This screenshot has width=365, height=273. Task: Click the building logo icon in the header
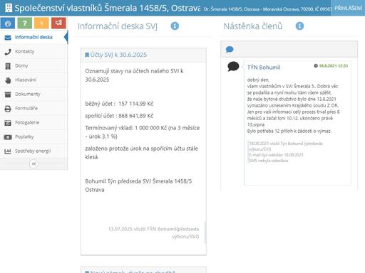coord(9,8)
